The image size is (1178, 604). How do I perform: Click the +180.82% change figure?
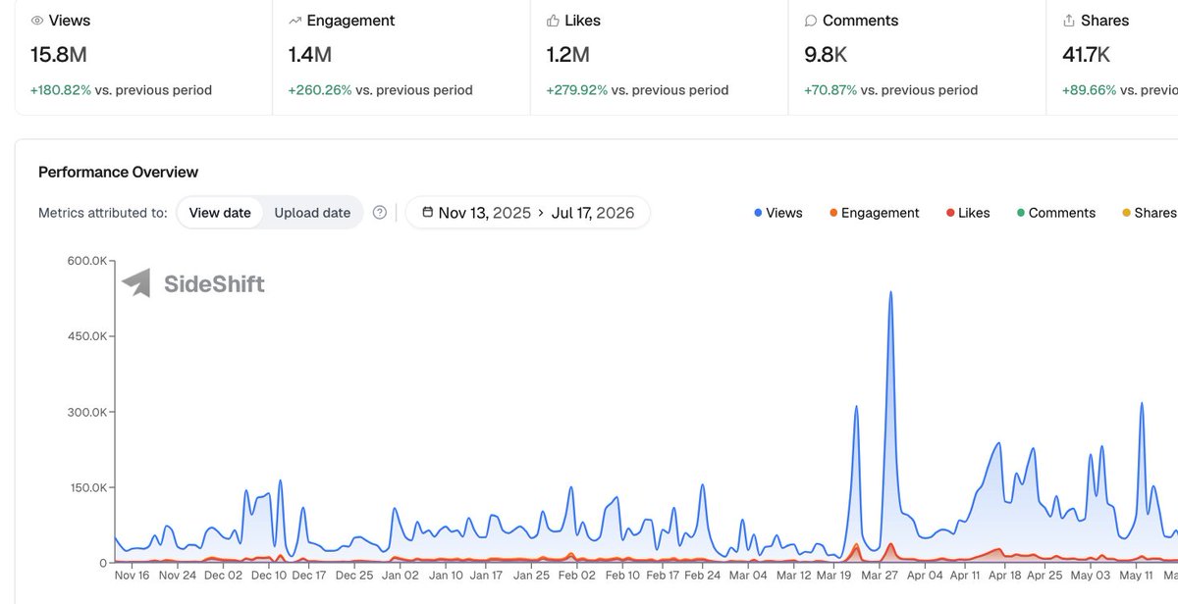point(61,90)
